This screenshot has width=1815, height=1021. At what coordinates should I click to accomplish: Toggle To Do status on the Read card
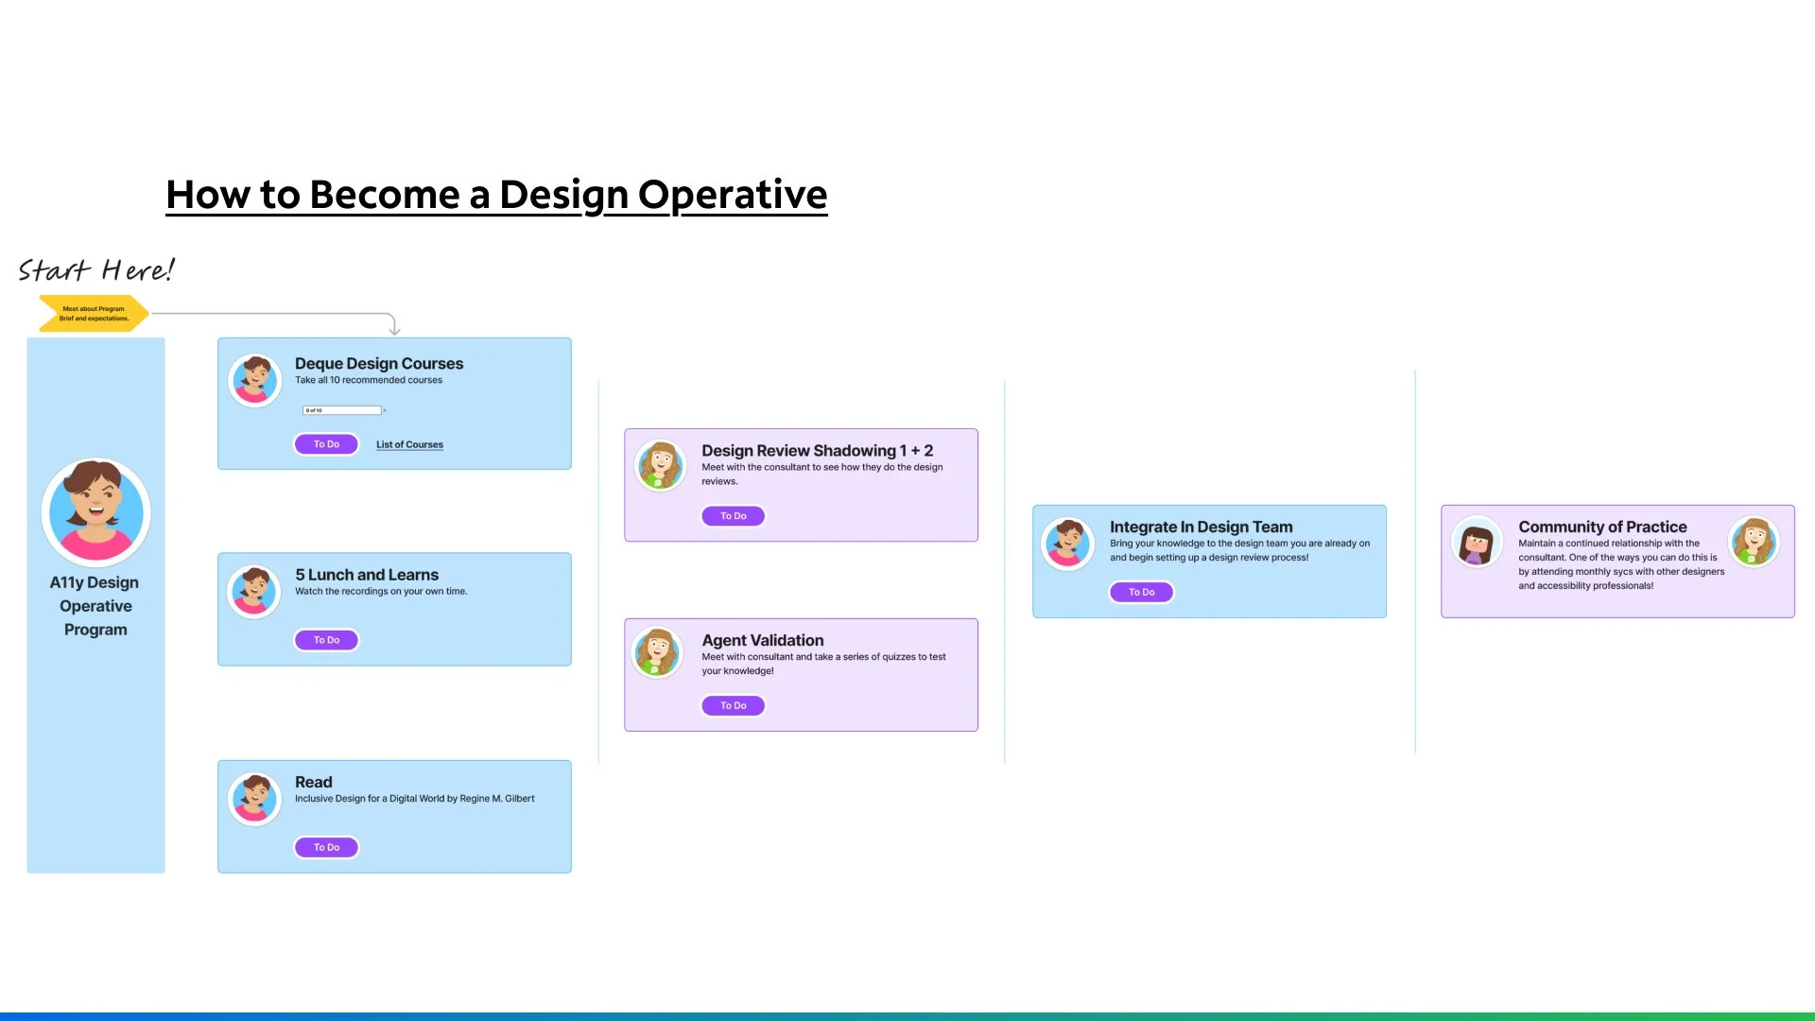click(326, 847)
